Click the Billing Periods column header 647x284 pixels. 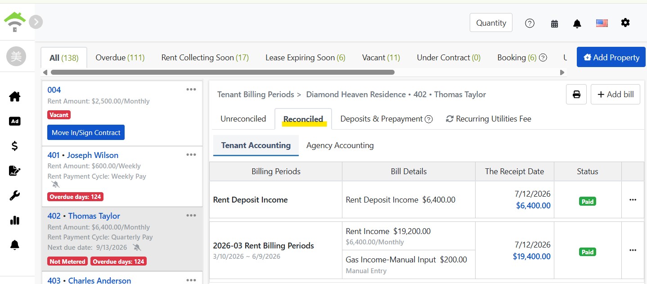click(x=276, y=171)
